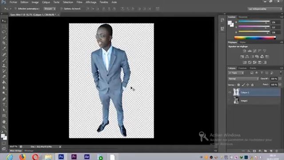This screenshot has width=284, height=160.
Task: Add an Invert adjustment
Action: pos(245,62)
